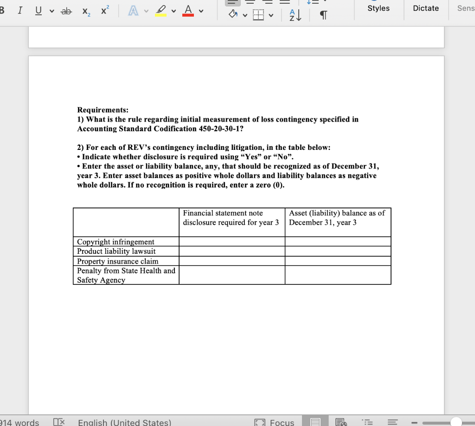Apply yellow text highlight color
Screen dimensions: 475x426
[161, 11]
